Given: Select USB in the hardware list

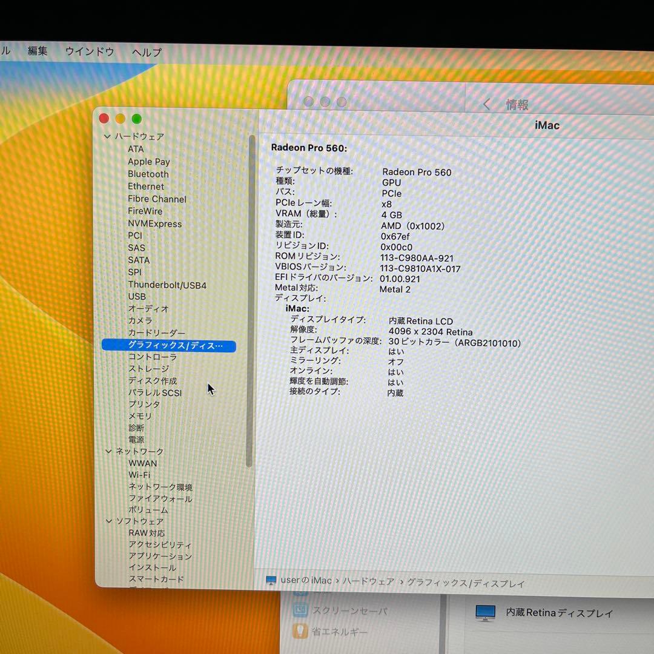Looking at the screenshot, I should click(x=136, y=296).
